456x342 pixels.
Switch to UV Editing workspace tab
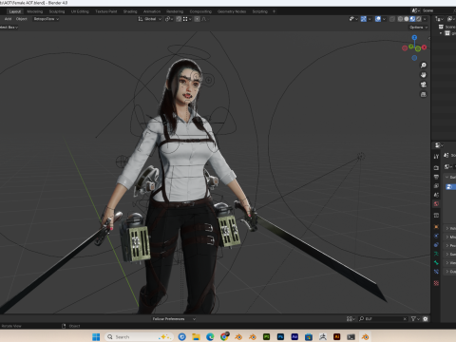pos(80,11)
